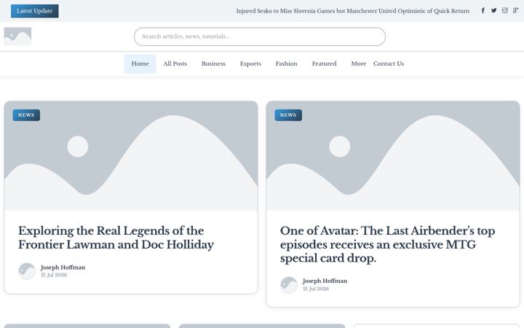Screen dimensions: 524x328
Task: Click 21 Jul 2026 date on Avatar card
Action: point(316,289)
